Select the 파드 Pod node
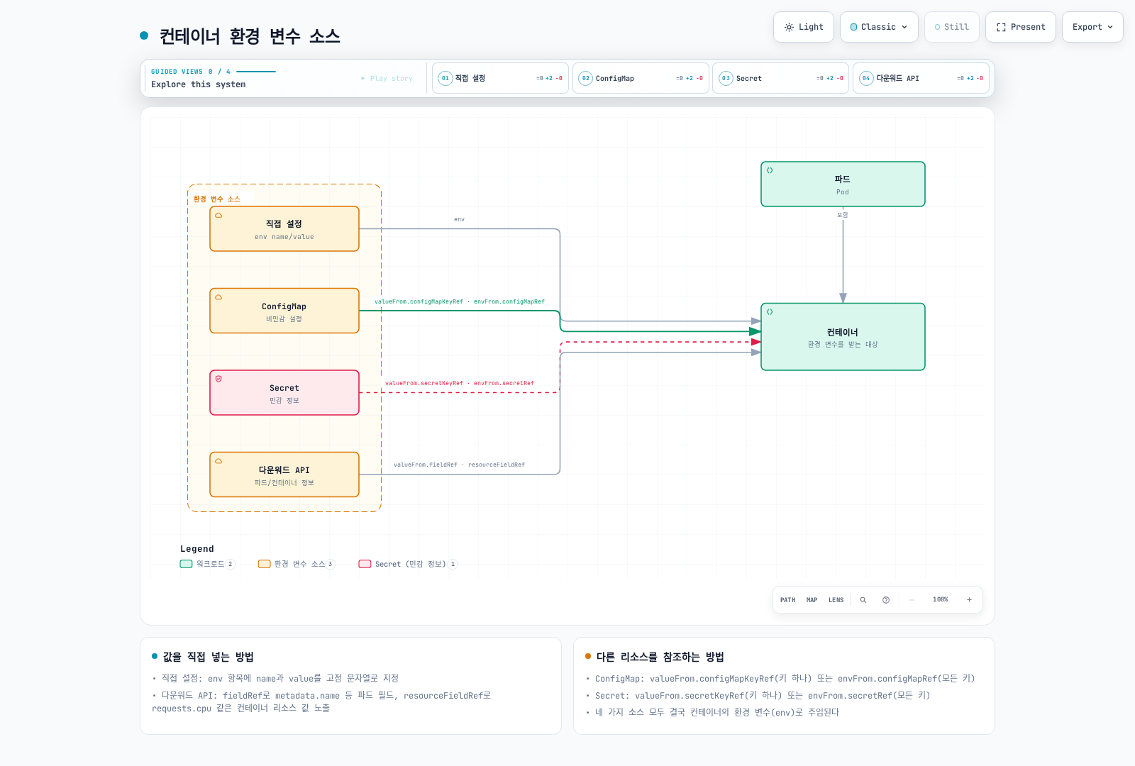Screen dimensions: 1135x766 tap(843, 184)
